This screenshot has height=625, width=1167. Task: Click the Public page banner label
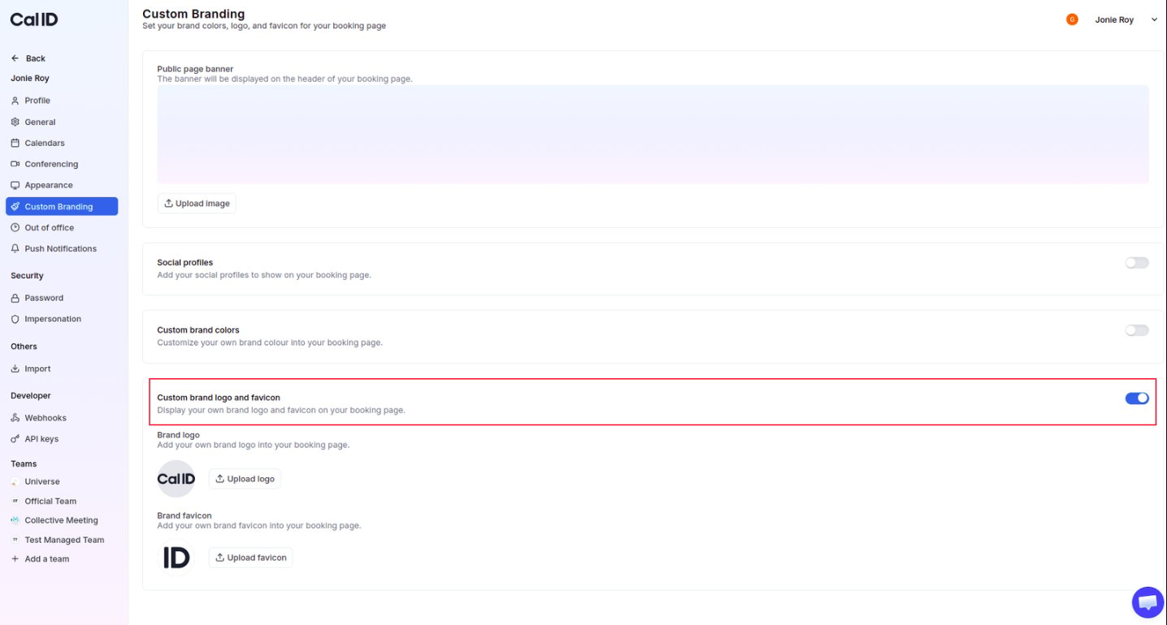[196, 69]
